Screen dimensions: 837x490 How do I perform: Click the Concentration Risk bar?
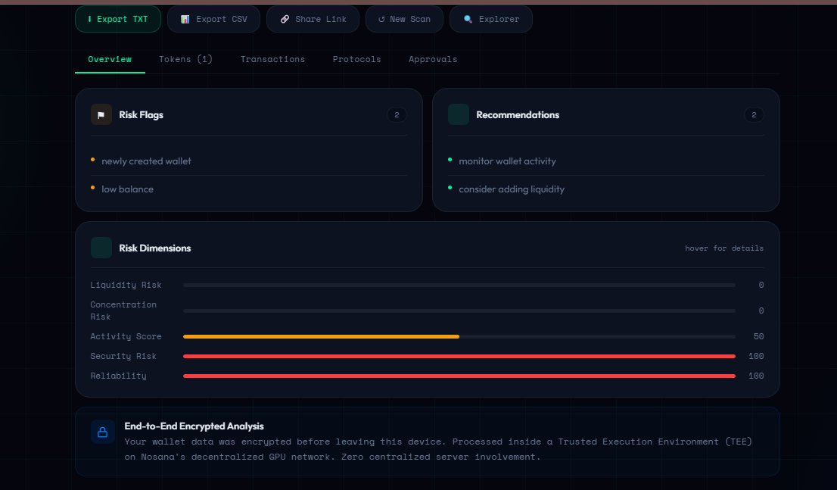click(x=459, y=311)
